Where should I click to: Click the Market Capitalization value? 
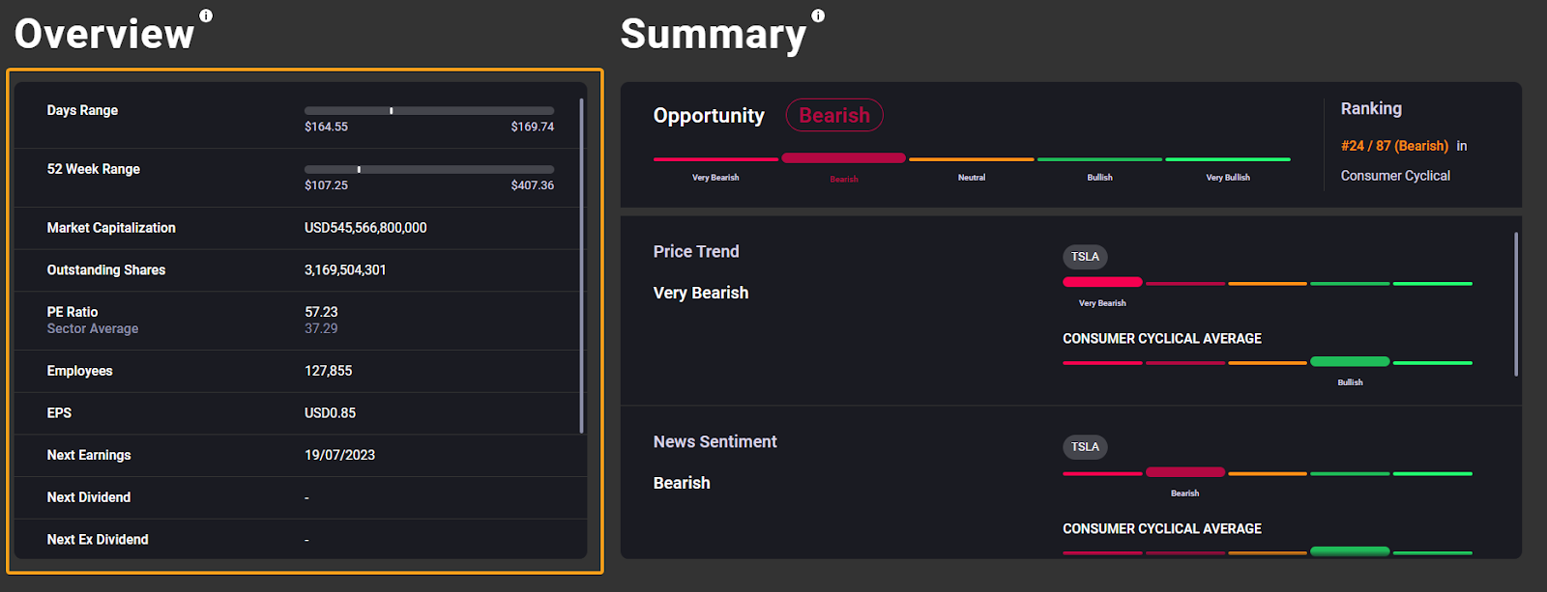[x=365, y=228]
